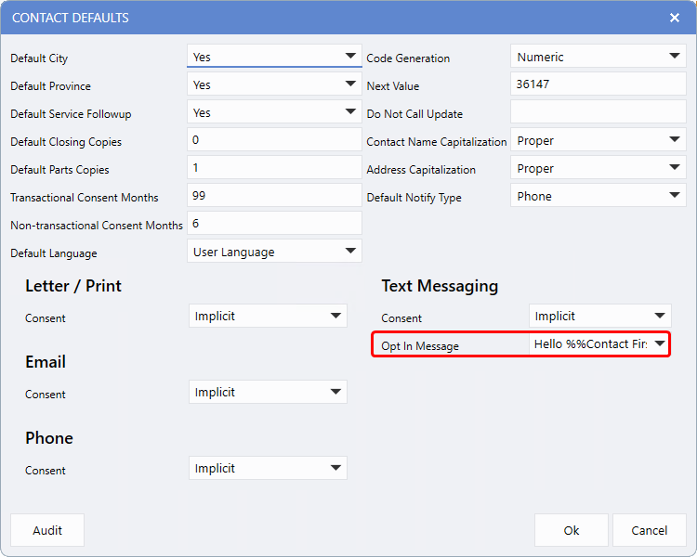Expand the Address Capitalization dropdown
The width and height of the screenshot is (697, 557).
click(x=598, y=168)
